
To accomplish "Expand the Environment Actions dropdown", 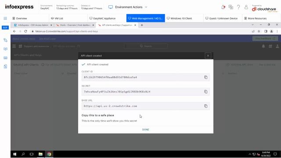I will click(x=128, y=7).
